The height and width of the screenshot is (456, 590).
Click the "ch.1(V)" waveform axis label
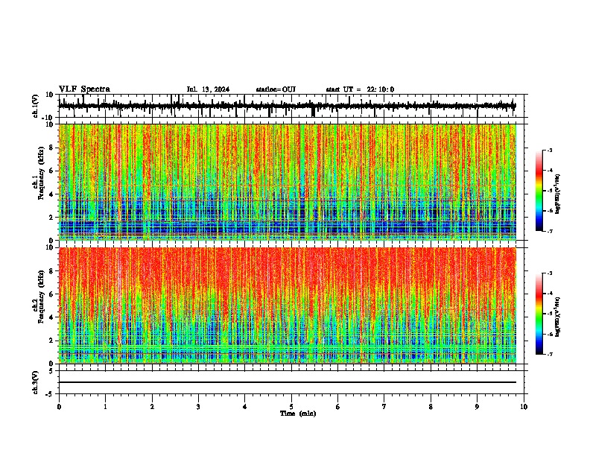pos(36,106)
